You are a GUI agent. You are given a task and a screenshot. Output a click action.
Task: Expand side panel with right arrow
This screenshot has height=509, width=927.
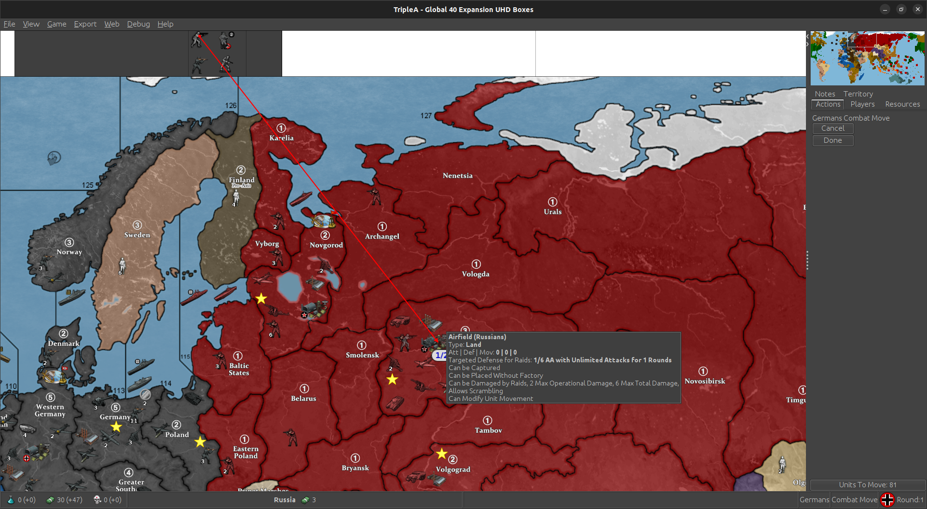(807, 44)
